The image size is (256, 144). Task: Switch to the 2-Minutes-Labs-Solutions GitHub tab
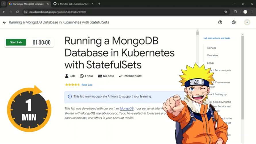73,4
